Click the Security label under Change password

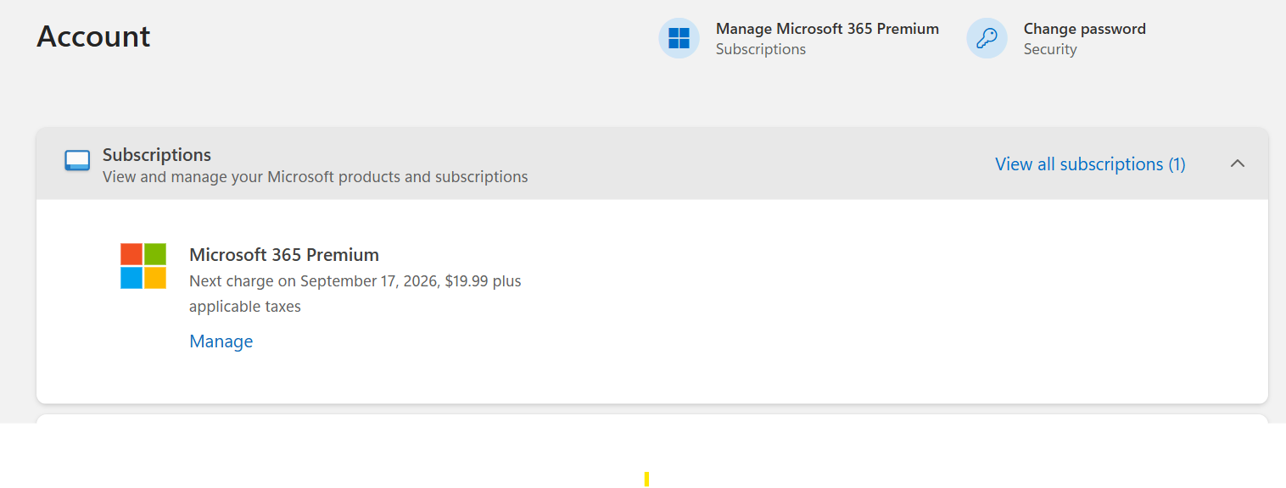1050,49
